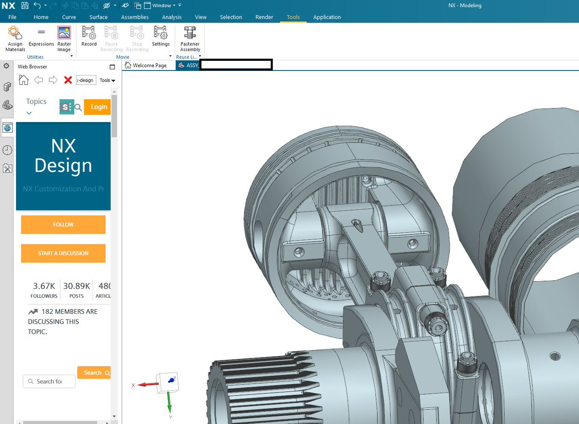Click the browser Forward arrow
579x424 pixels.
tap(53, 80)
